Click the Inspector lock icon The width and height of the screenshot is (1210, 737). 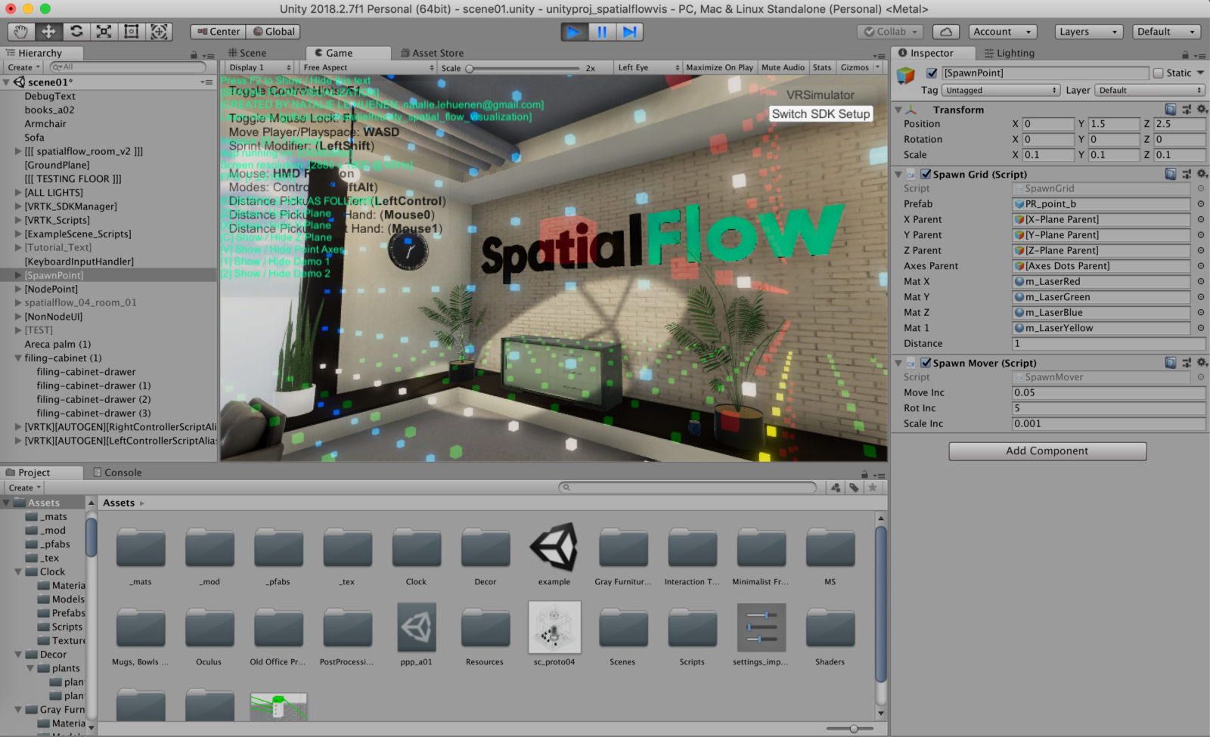click(1185, 54)
